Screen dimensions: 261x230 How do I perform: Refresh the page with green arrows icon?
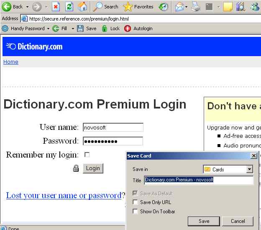(69, 7)
